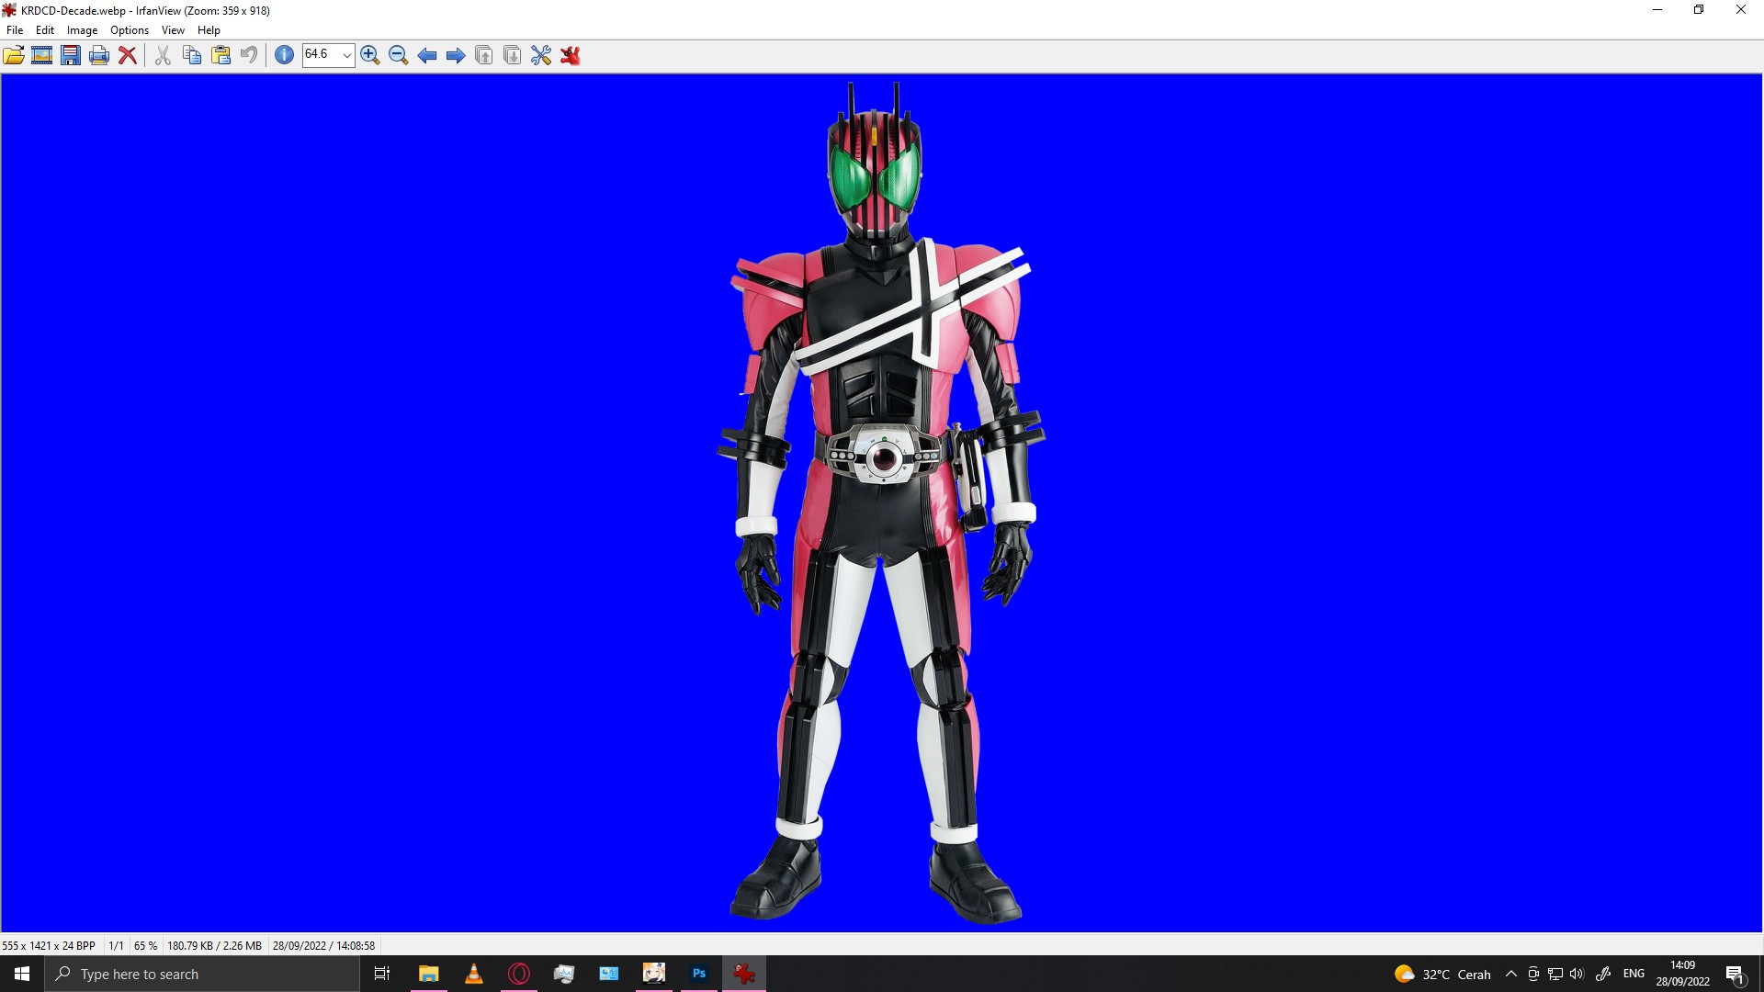Viewport: 1764px width, 992px height.
Task: Click status bar text 555 x 1421 x 24 BPP
Action: (x=49, y=945)
